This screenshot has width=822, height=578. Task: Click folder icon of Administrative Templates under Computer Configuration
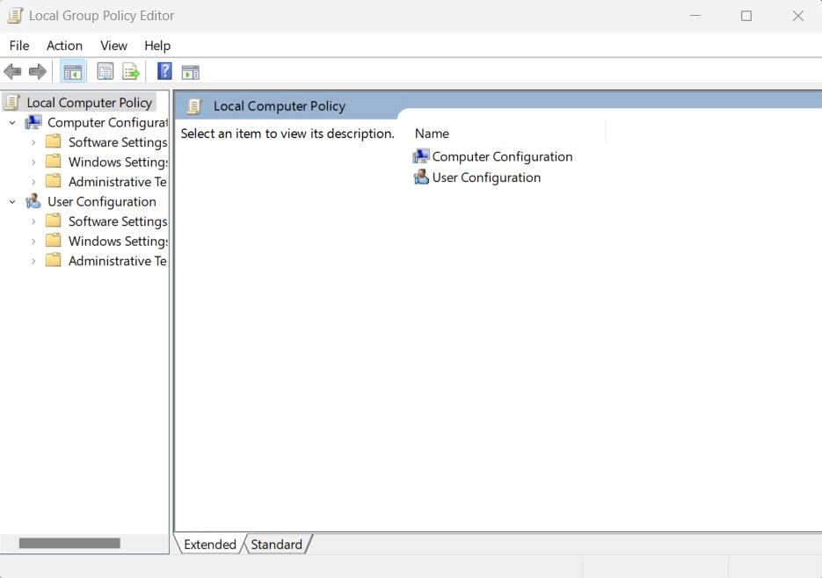53,181
